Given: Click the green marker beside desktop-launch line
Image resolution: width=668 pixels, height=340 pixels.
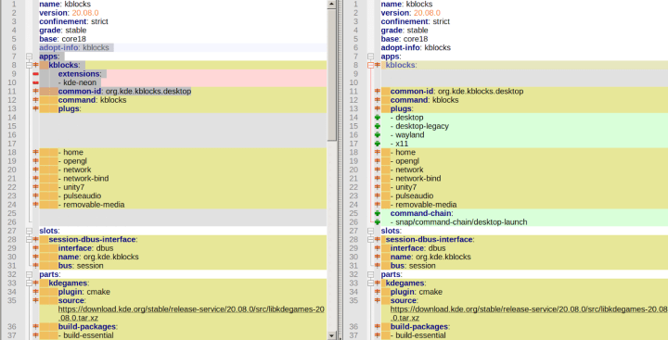Looking at the screenshot, I should [x=377, y=222].
